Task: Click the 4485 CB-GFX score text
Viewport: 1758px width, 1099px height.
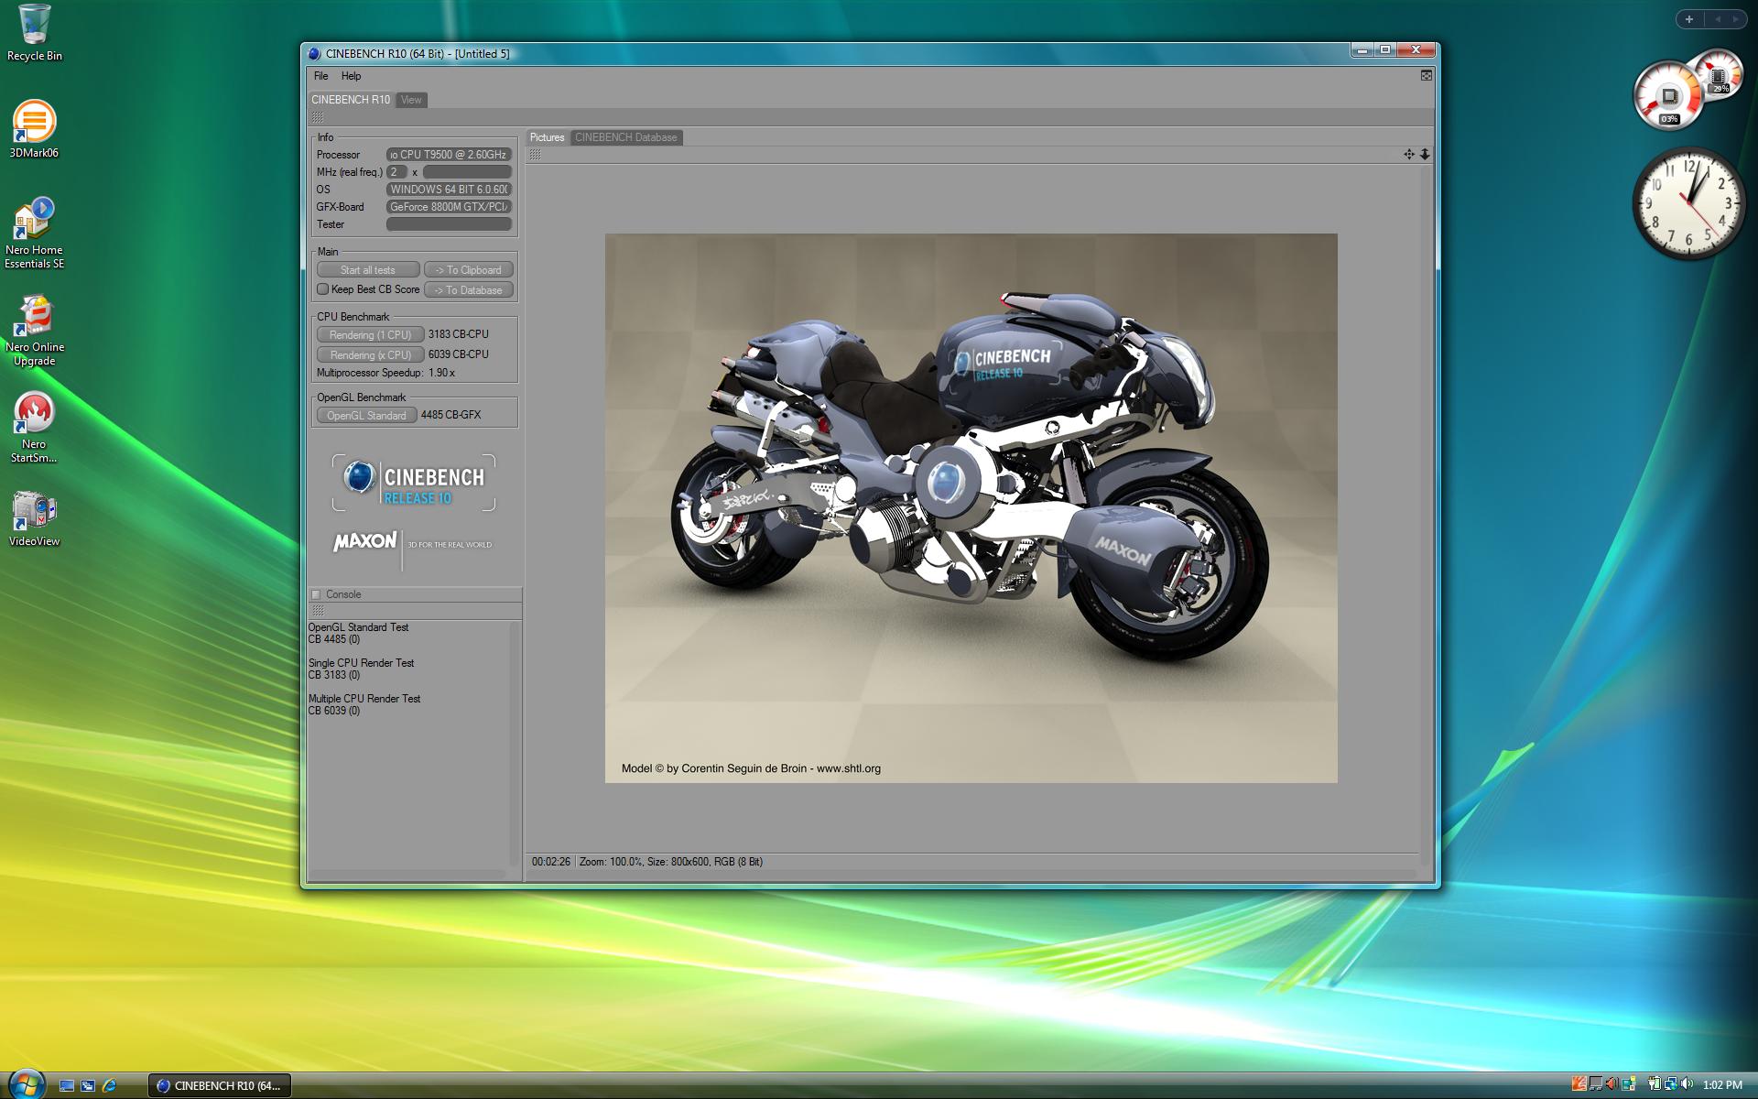Action: pos(450,415)
